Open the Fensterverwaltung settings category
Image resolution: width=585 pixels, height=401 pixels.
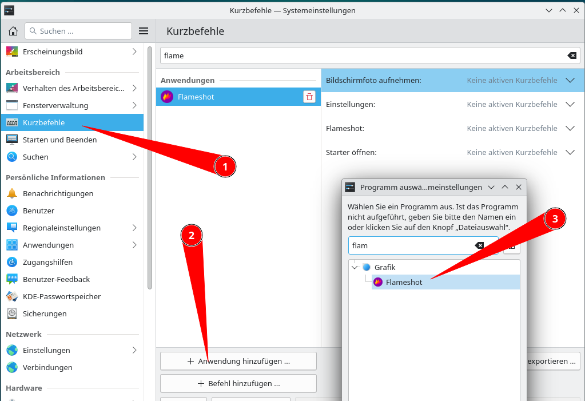coord(55,105)
